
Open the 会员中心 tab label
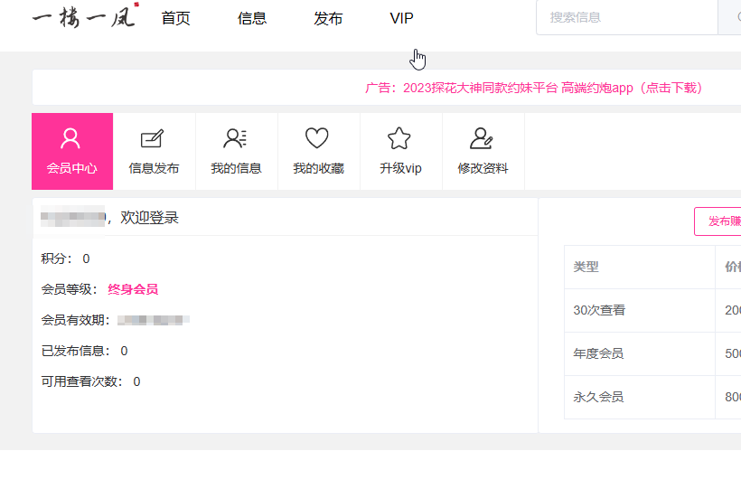[71, 168]
